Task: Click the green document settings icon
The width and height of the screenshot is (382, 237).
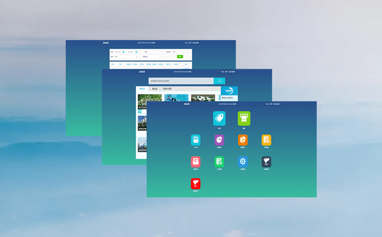Action: pos(219,162)
